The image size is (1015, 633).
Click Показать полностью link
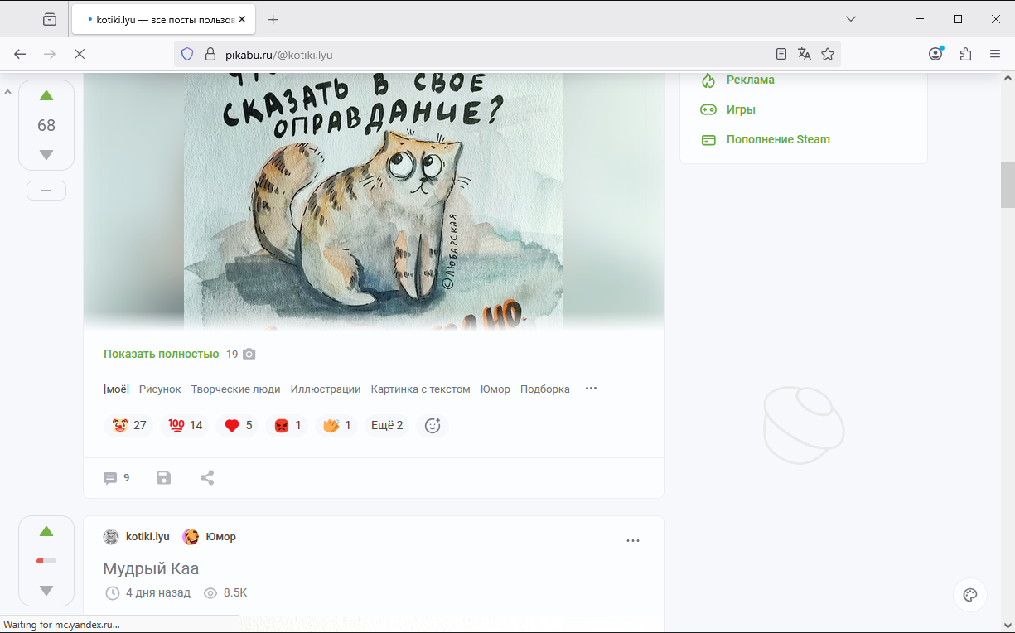(161, 354)
